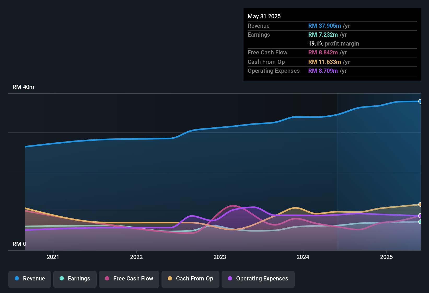This screenshot has height=293, width=429.
Task: Click the 2022 x-axis label
Action: (136, 257)
